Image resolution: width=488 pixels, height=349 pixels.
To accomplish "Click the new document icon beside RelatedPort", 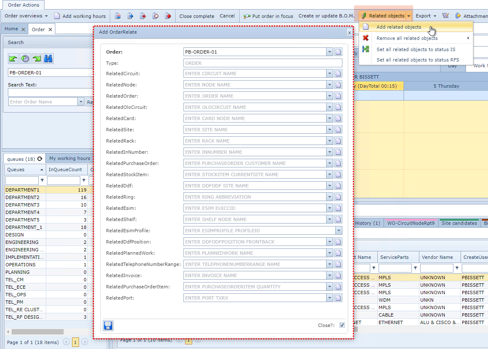I will tap(339, 298).
